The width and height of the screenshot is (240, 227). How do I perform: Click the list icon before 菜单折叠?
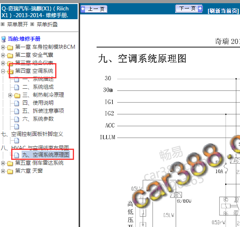click(x=32, y=24)
